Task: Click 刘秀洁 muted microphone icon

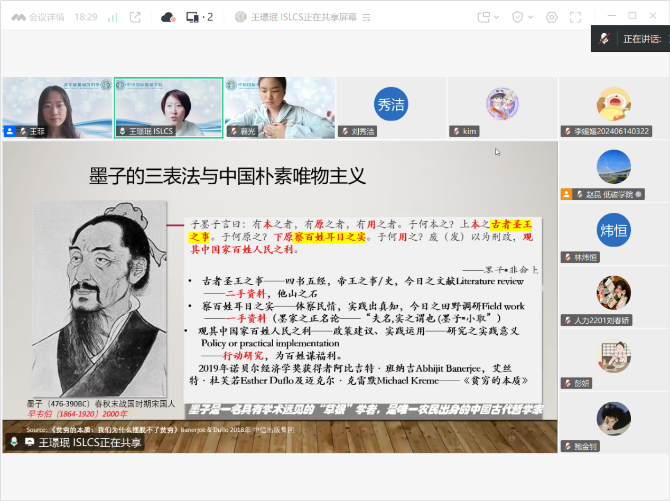Action: [x=345, y=131]
